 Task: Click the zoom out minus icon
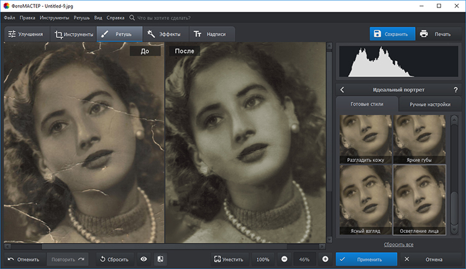(x=284, y=259)
